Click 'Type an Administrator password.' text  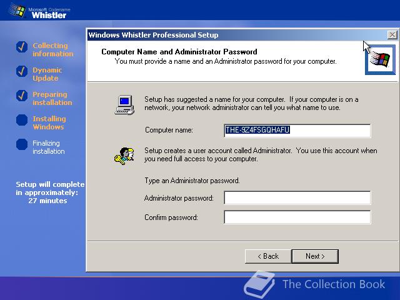(192, 181)
